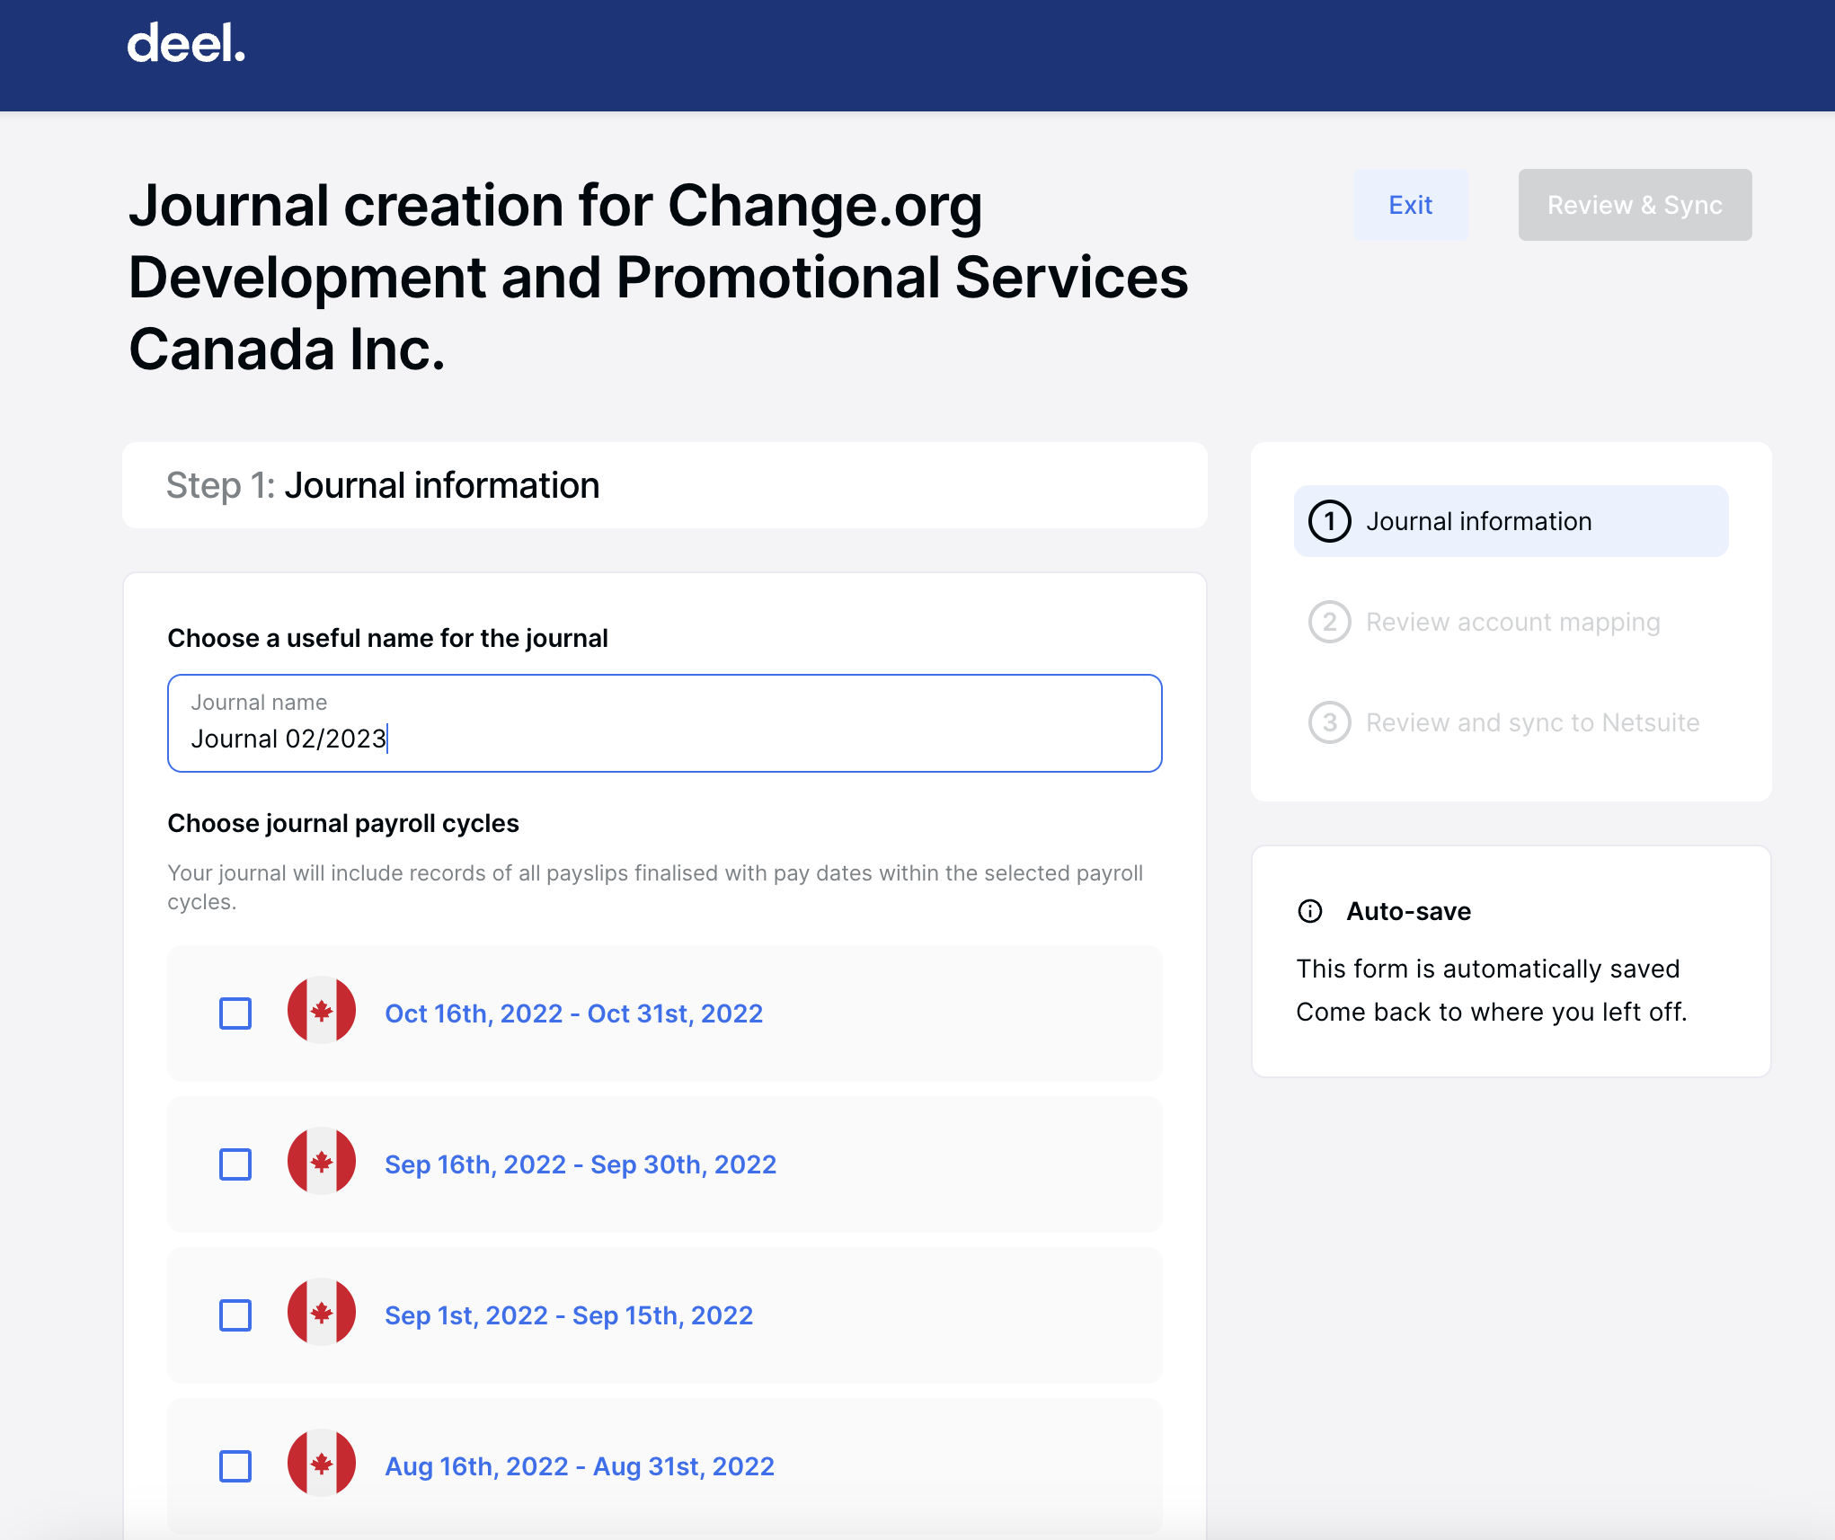Click the step 1 Journal information circle icon
Screen dimensions: 1835x1540
[x=1329, y=519]
